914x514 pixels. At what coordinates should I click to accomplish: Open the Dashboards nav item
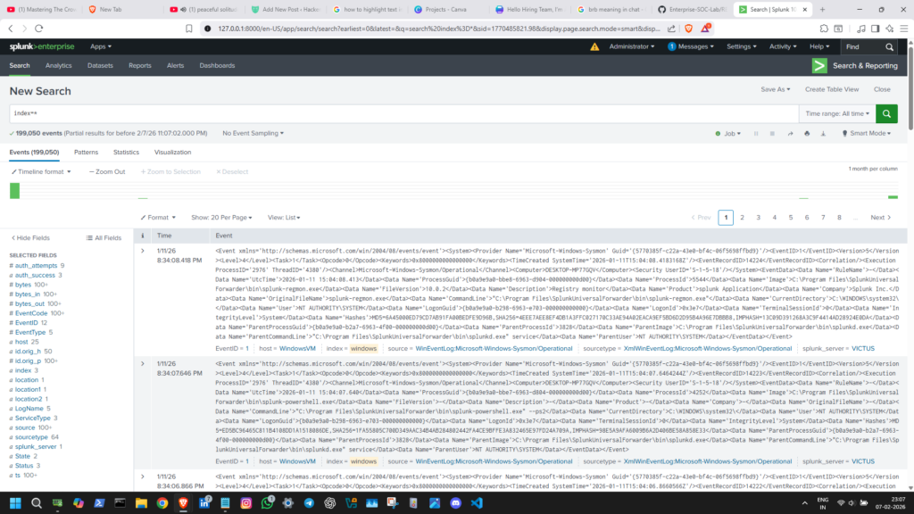pos(217,65)
